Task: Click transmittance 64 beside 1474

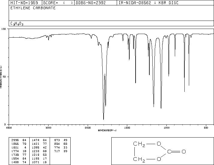Action: coord(45,140)
